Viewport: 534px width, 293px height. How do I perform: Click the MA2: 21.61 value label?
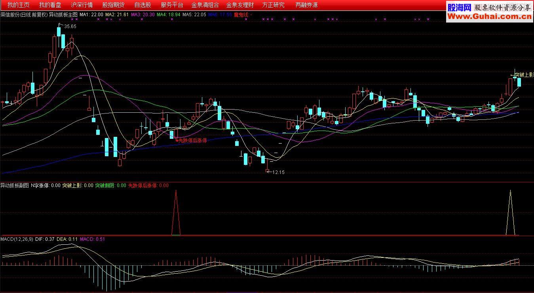pos(117,15)
